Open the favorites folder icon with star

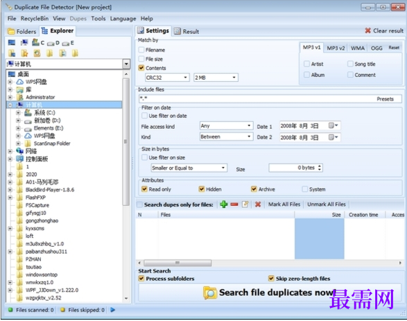(24, 53)
